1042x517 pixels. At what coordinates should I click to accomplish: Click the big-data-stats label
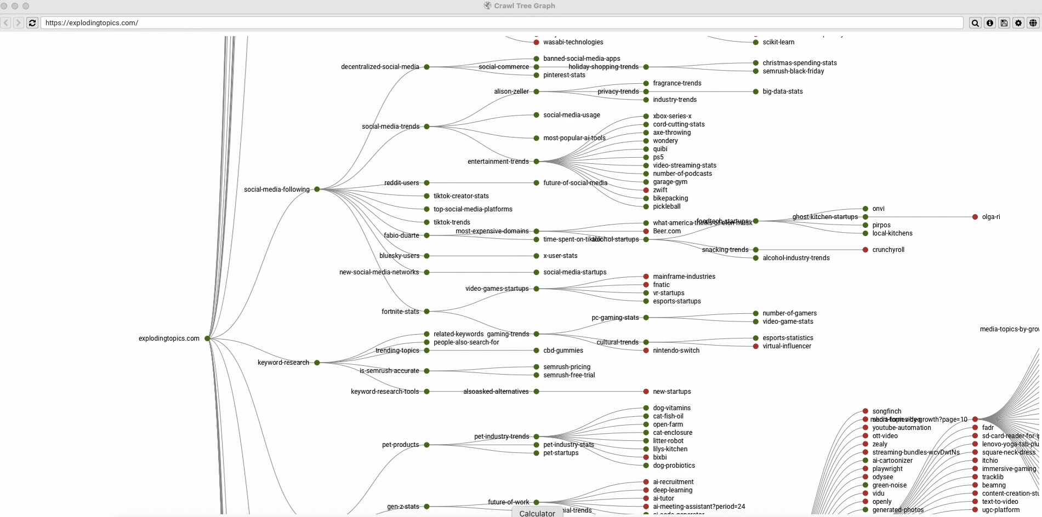click(783, 91)
